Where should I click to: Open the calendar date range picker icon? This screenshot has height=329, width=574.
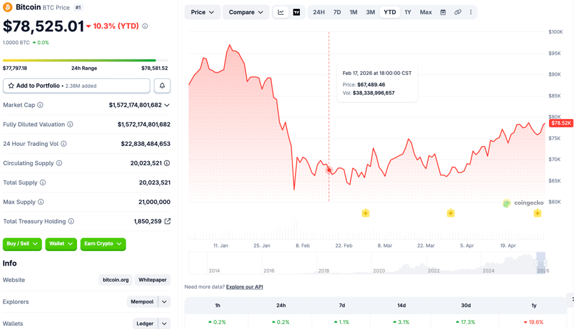click(x=443, y=12)
